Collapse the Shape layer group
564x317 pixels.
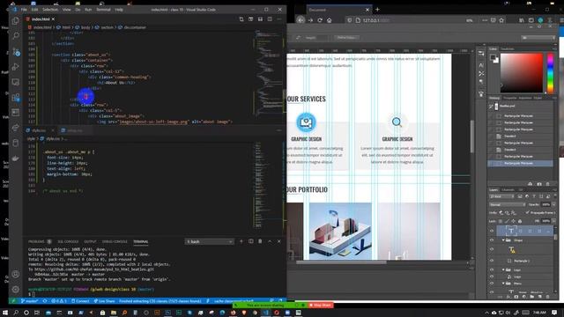[x=503, y=240]
